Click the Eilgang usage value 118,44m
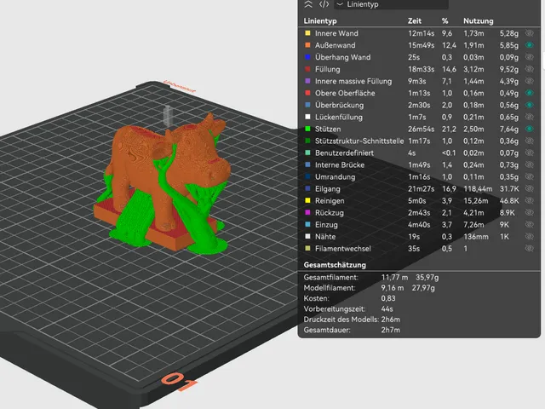Image resolution: width=545 pixels, height=409 pixels. 478,189
